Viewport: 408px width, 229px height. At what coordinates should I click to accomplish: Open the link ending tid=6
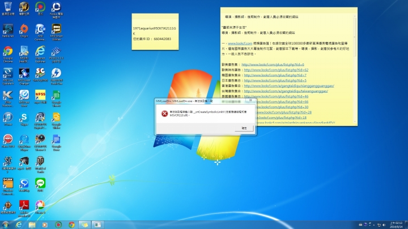(273, 64)
